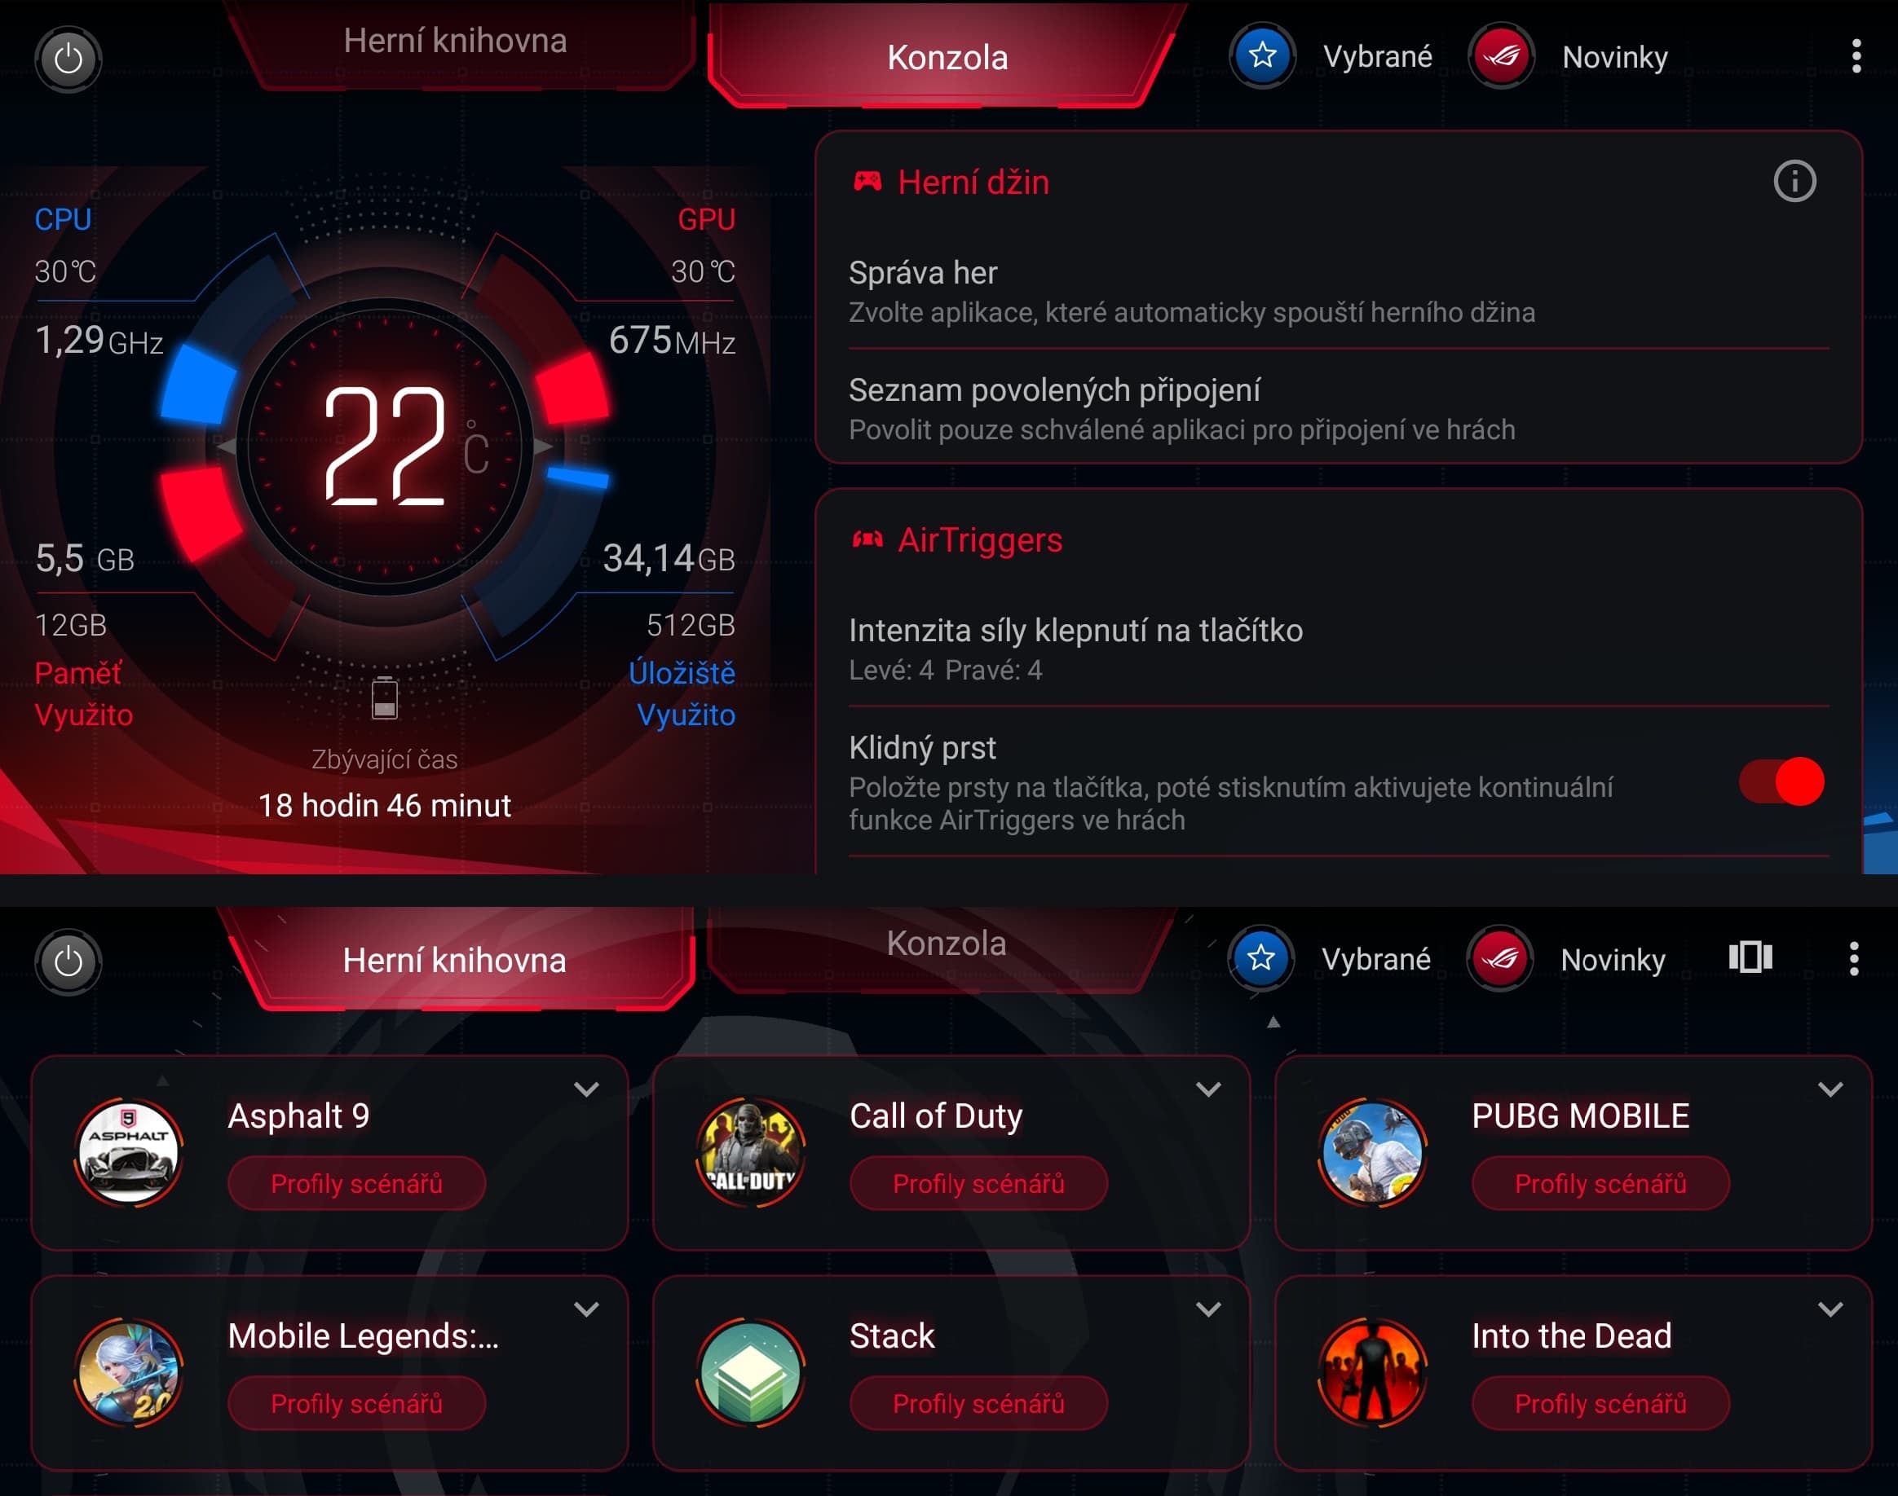Expand Mobile Legends card options
The width and height of the screenshot is (1898, 1496).
(586, 1309)
